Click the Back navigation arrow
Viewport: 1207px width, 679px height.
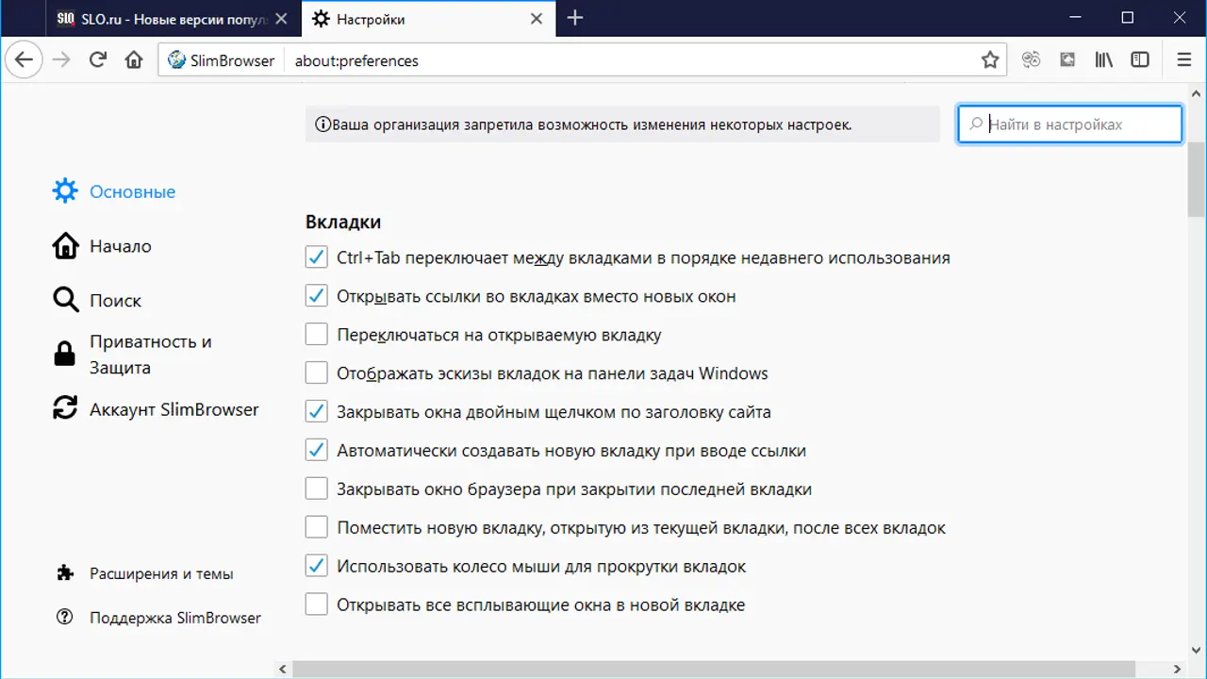pos(24,60)
